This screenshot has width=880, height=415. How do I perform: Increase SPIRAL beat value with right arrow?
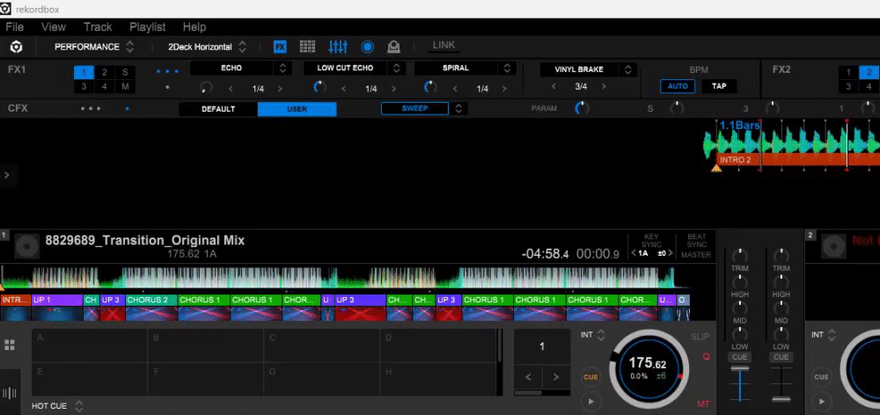(504, 89)
